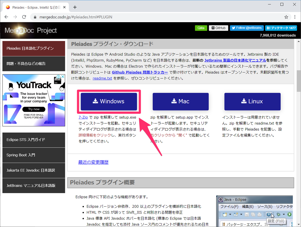Click Pleiades プラグイン・ダウンロード heading

(x=112, y=44)
